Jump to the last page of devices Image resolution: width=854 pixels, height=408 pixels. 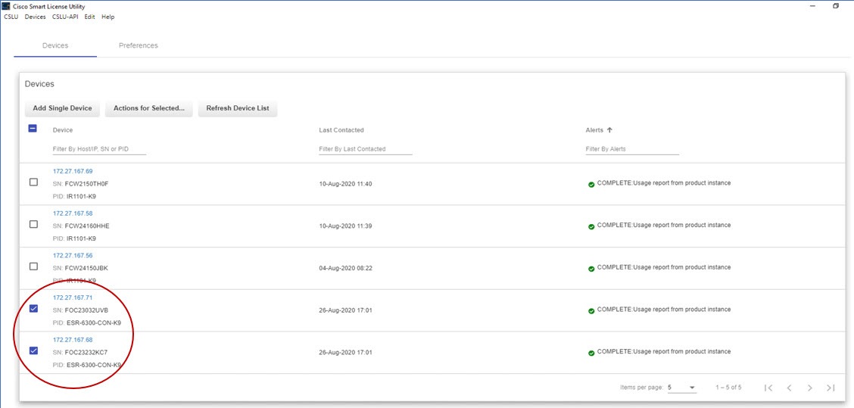(831, 388)
